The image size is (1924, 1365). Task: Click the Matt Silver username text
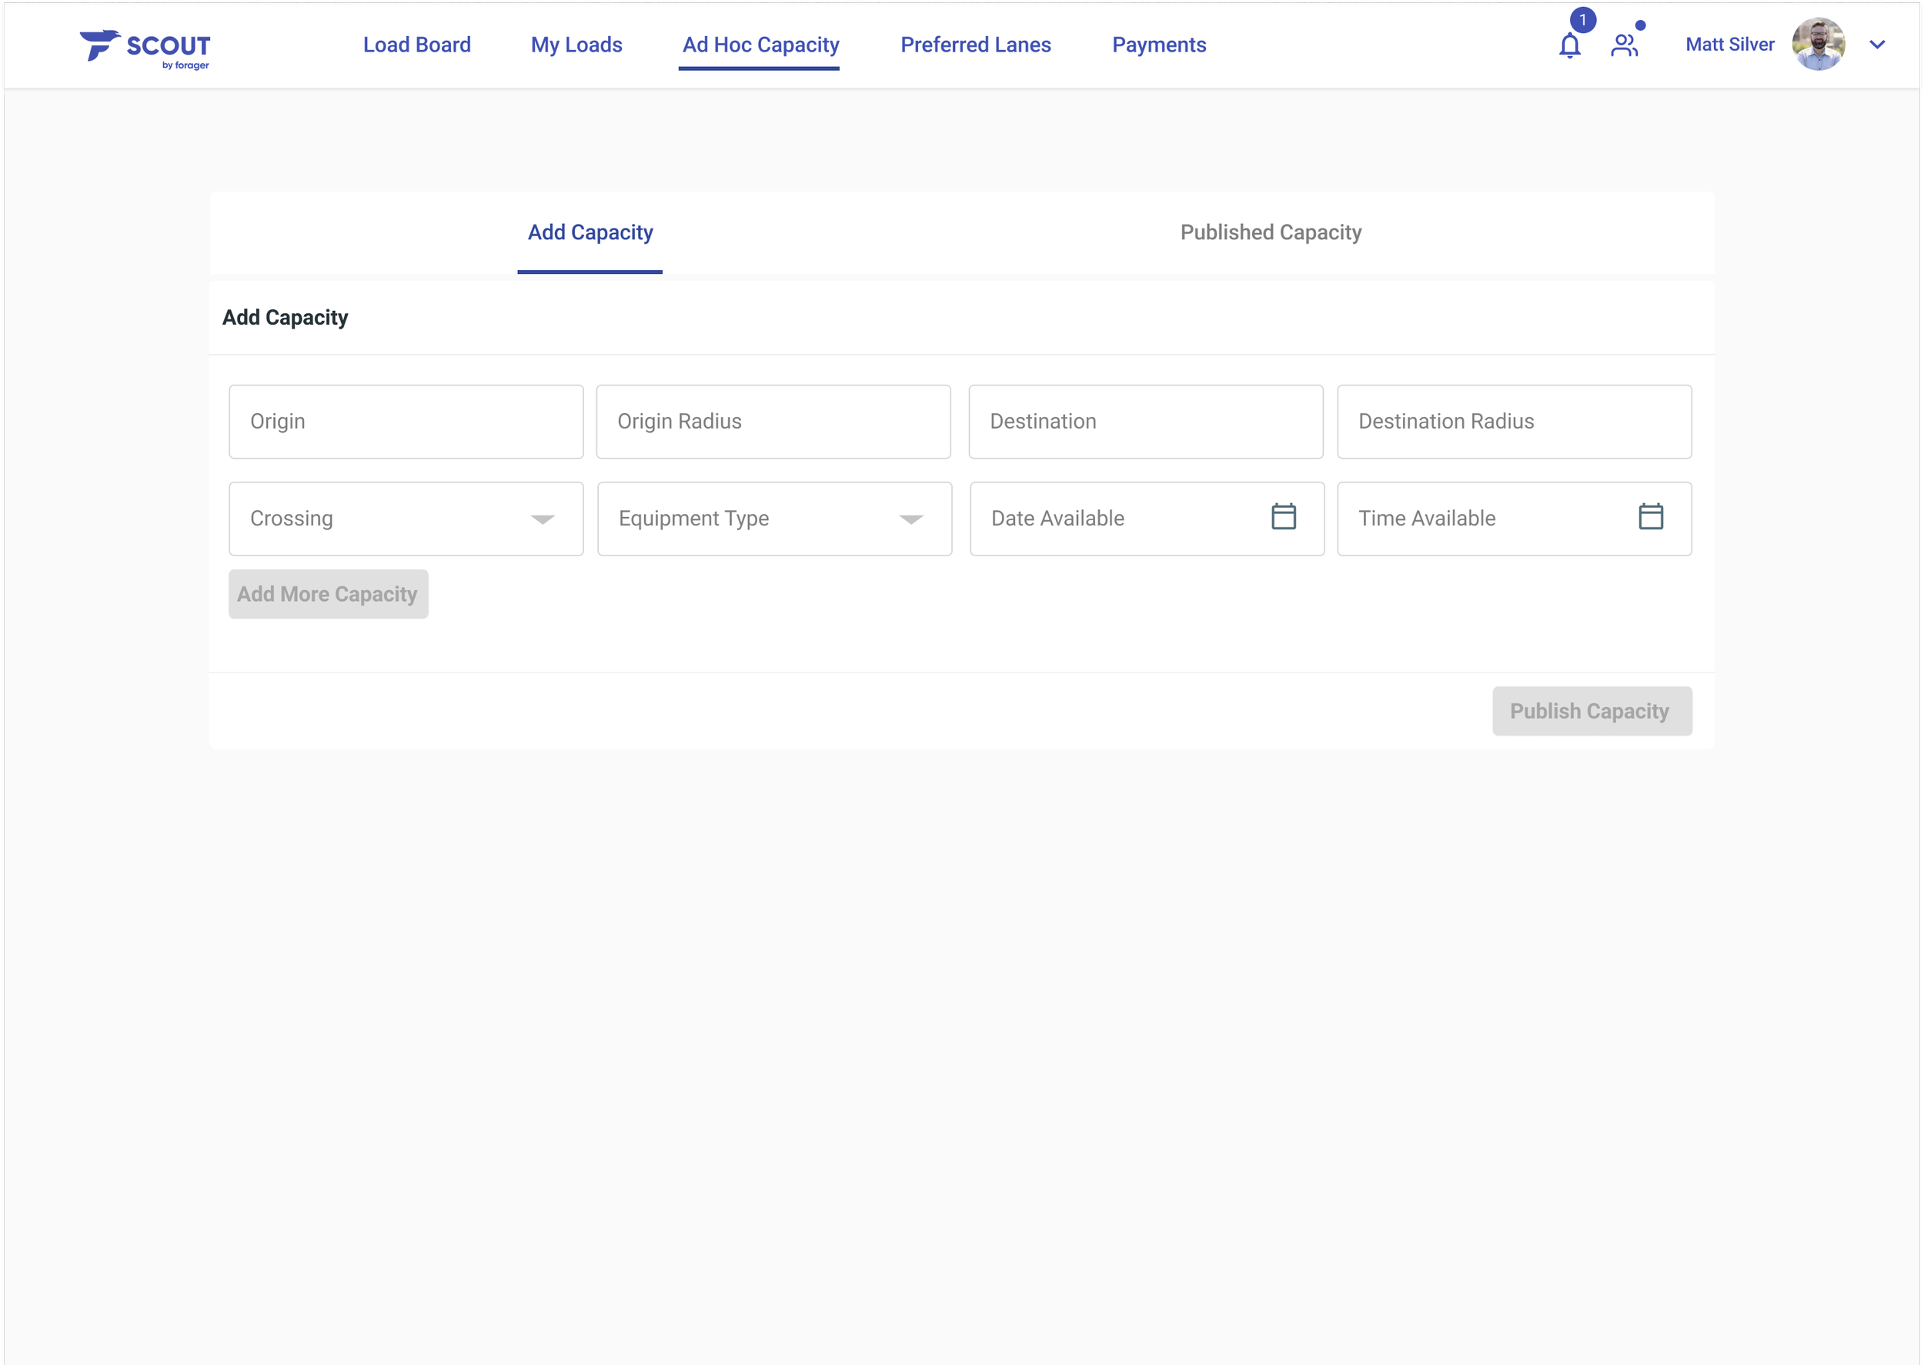pos(1729,45)
